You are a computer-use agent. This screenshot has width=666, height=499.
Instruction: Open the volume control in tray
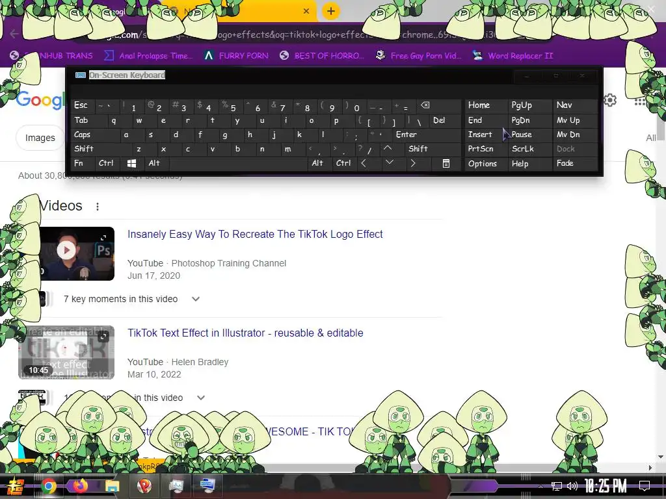pos(572,486)
